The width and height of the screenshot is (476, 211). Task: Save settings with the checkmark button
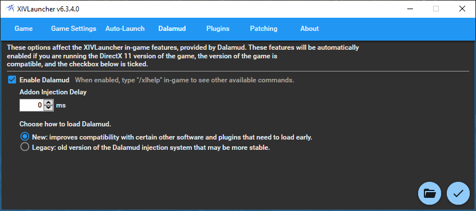click(x=458, y=193)
